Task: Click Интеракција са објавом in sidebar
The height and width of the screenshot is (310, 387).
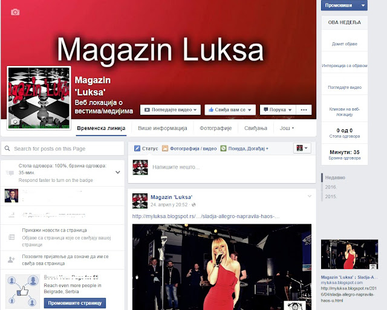Action: pos(345,66)
